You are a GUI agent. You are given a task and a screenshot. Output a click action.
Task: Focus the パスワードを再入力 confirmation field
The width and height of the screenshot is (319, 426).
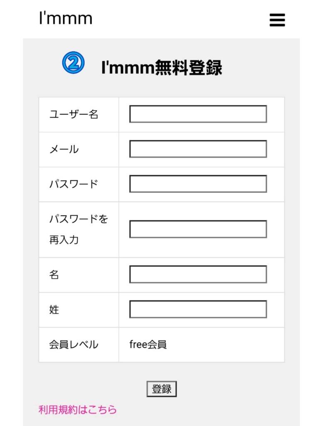click(198, 229)
